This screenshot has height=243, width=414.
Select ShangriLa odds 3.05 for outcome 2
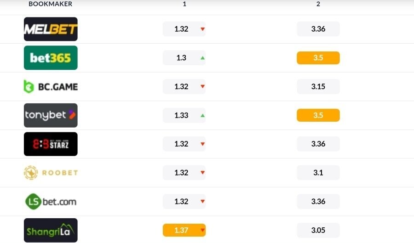click(318, 230)
